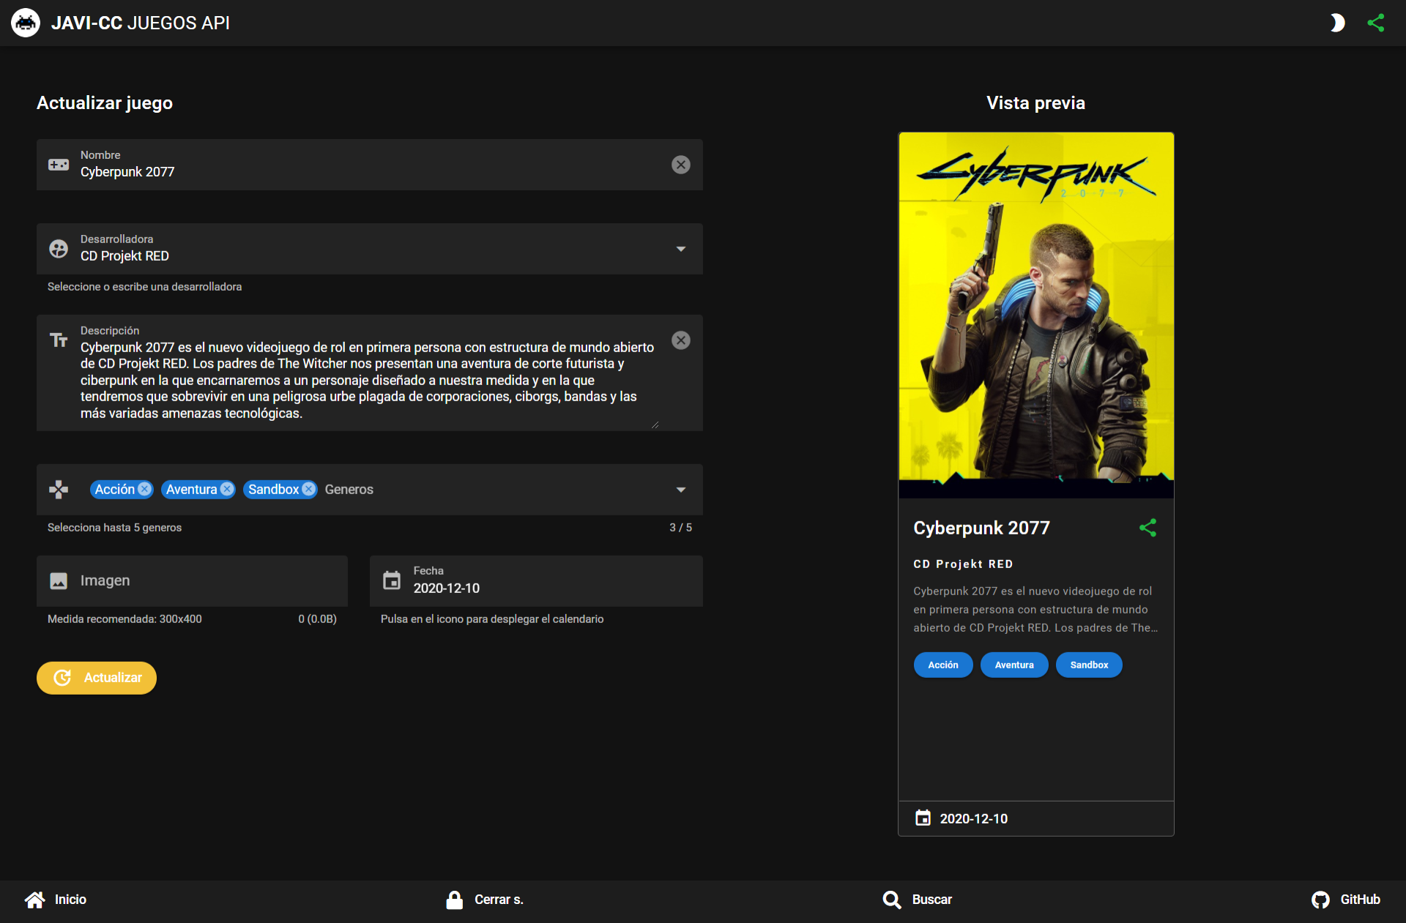Image resolution: width=1406 pixels, height=923 pixels.
Task: Share the Cyberpunk 2077 preview card
Action: [1148, 528]
